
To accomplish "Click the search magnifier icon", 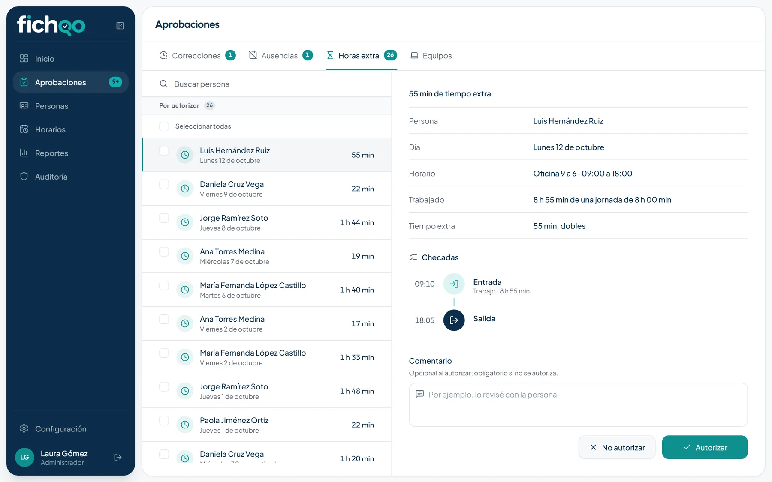I will [x=163, y=84].
